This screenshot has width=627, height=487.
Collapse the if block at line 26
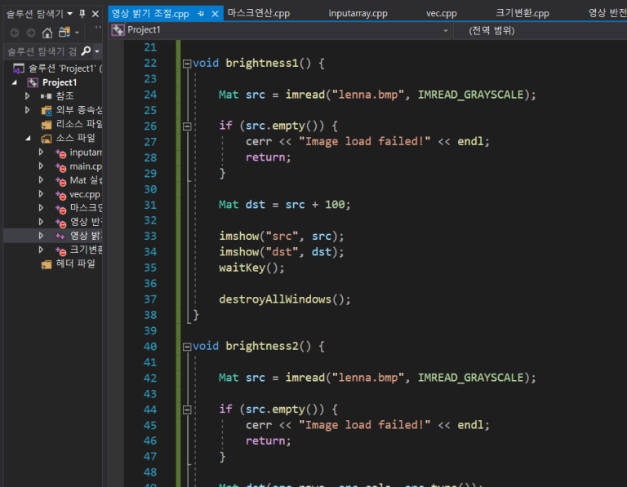pos(187,126)
